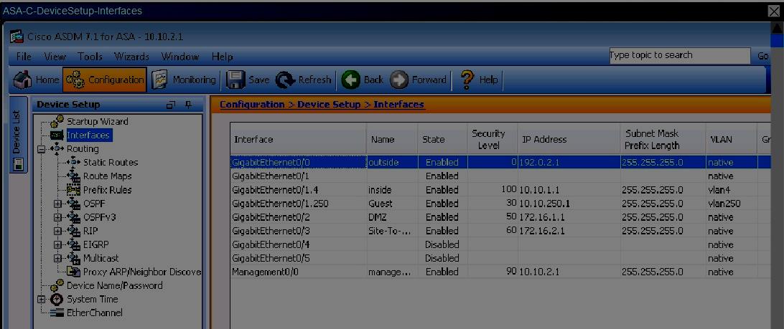Viewport: 784px width, 329px height.
Task: Refresh the ASDM configuration
Action: (304, 80)
